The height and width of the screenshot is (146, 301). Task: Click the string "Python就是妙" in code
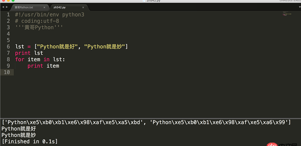pyautogui.click(x=105, y=47)
